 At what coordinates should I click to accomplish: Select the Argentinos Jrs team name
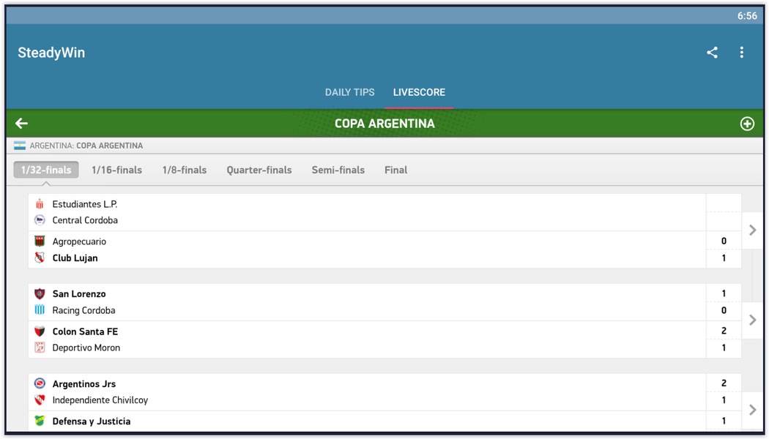[x=84, y=383]
